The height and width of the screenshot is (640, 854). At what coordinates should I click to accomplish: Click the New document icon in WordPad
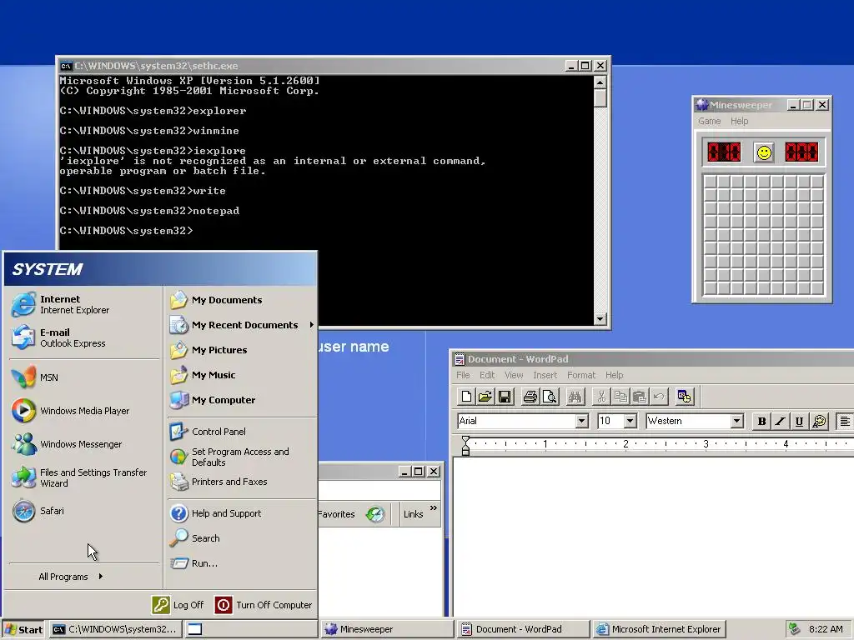click(x=466, y=397)
